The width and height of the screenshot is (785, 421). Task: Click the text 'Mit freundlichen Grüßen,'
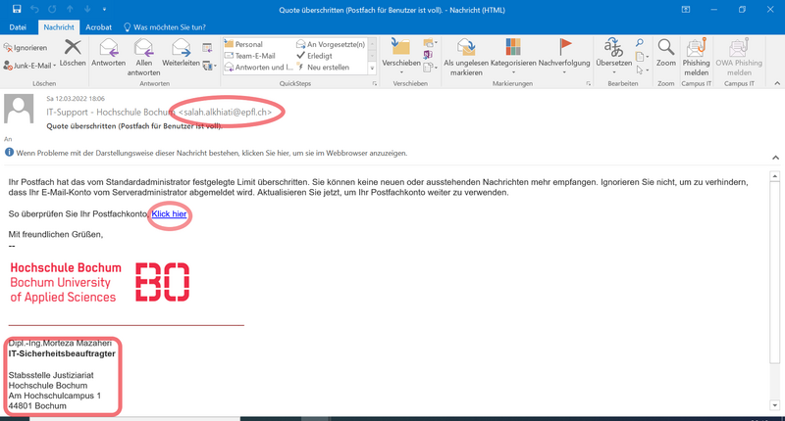click(56, 234)
